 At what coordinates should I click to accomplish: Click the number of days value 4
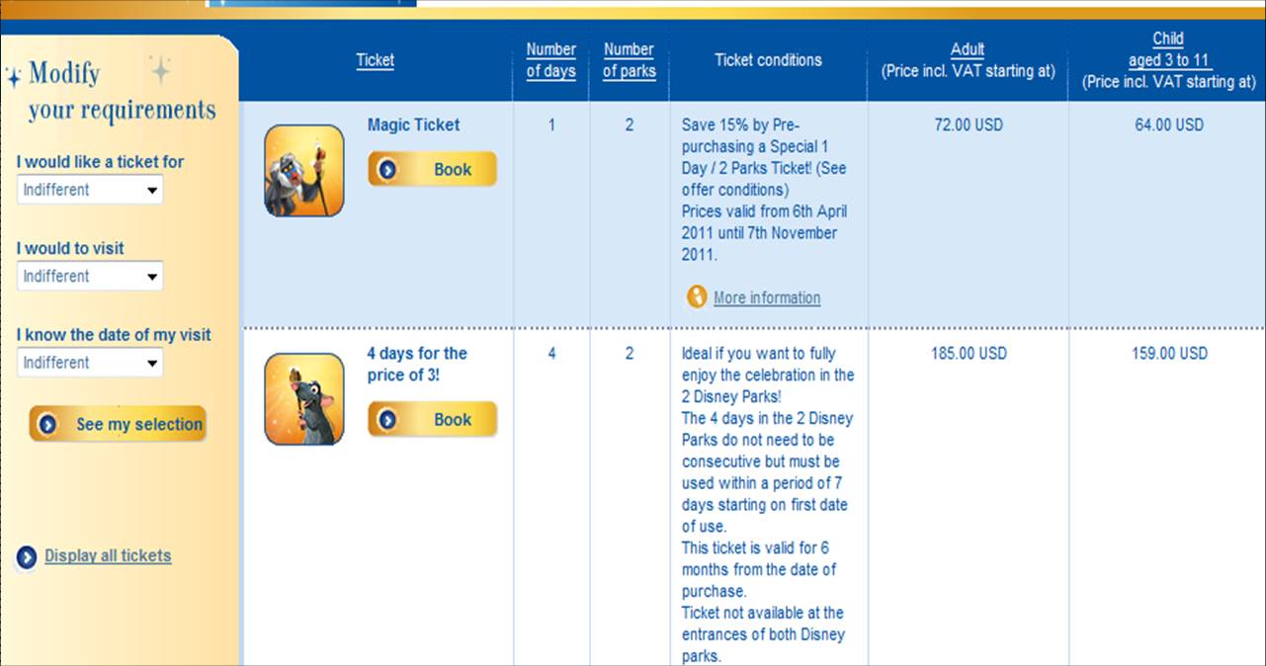551,354
